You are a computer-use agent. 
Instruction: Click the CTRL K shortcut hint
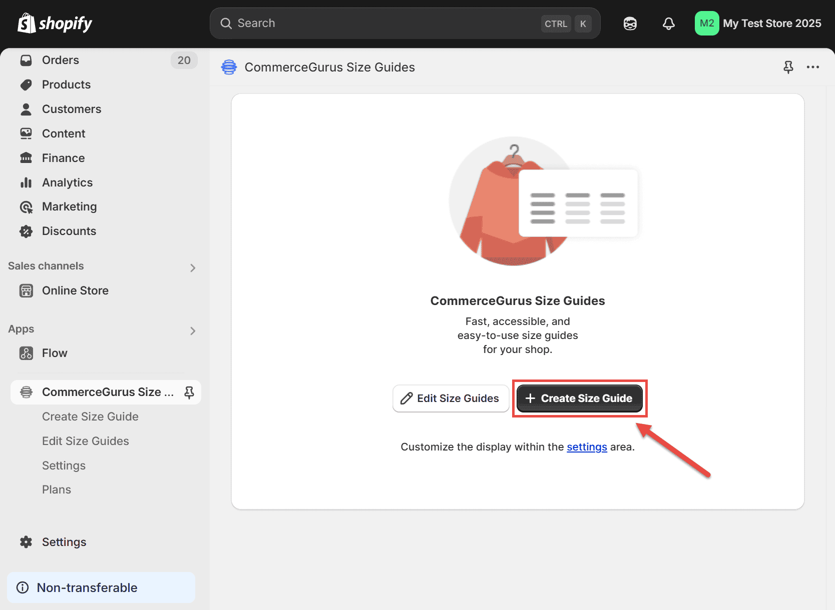point(567,23)
